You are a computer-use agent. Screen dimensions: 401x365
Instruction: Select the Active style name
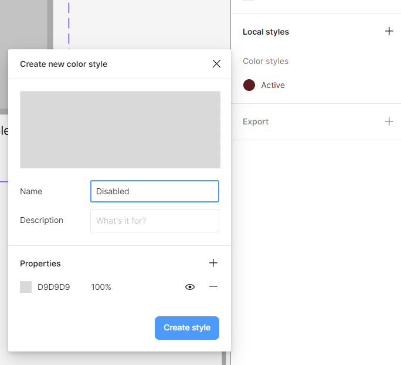[x=273, y=85]
